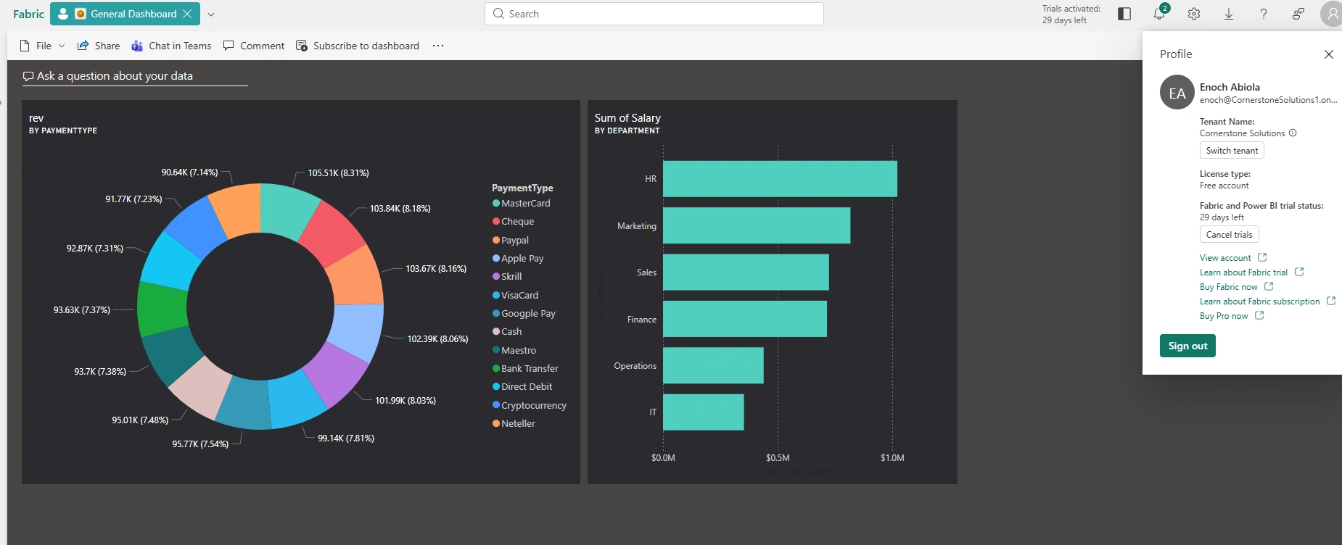
Task: Open the more options ellipsis menu
Action: [x=438, y=46]
